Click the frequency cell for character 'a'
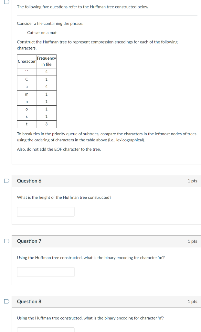Screen dimensions: 201x332 click(x=47, y=87)
